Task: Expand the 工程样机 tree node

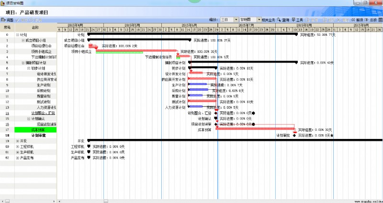Action: 17,147
